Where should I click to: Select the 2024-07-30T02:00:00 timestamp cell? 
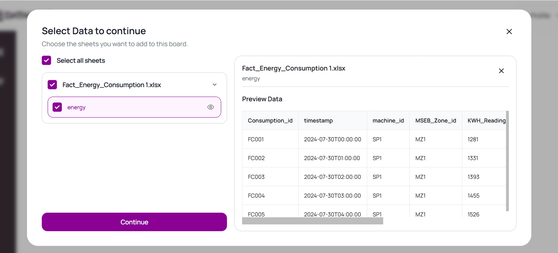[332, 177]
